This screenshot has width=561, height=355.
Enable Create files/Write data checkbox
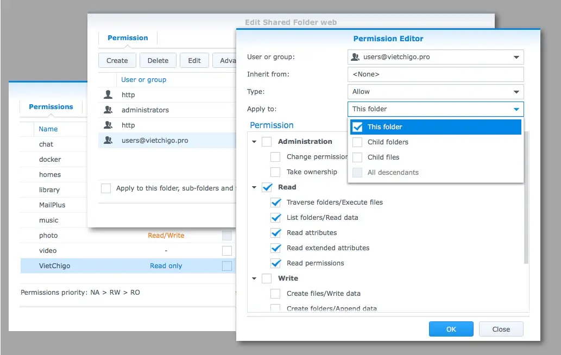(x=275, y=294)
